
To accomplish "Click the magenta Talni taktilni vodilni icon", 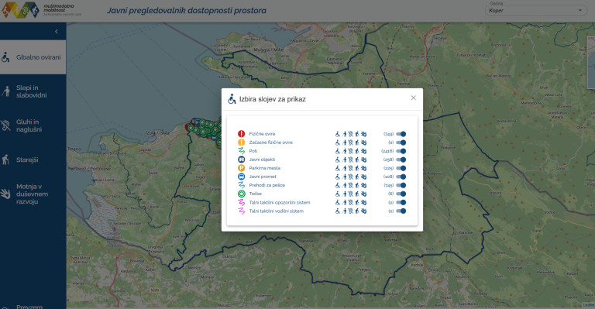I will pos(242,211).
